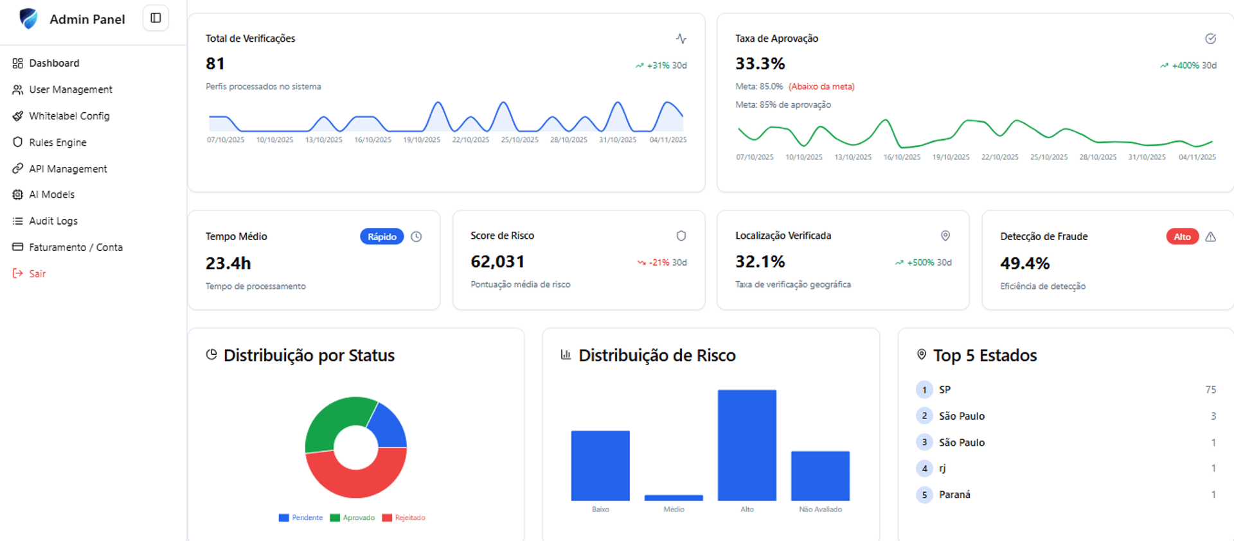This screenshot has width=1234, height=541.
Task: Click the shield icon on Score de Risco
Action: point(681,236)
